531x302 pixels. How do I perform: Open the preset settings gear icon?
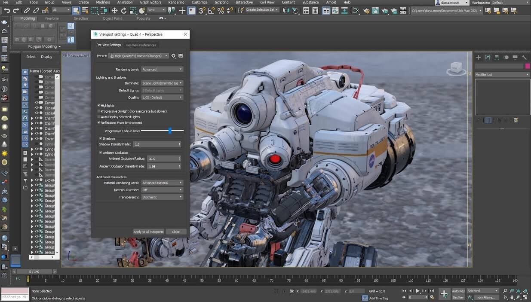coord(174,56)
